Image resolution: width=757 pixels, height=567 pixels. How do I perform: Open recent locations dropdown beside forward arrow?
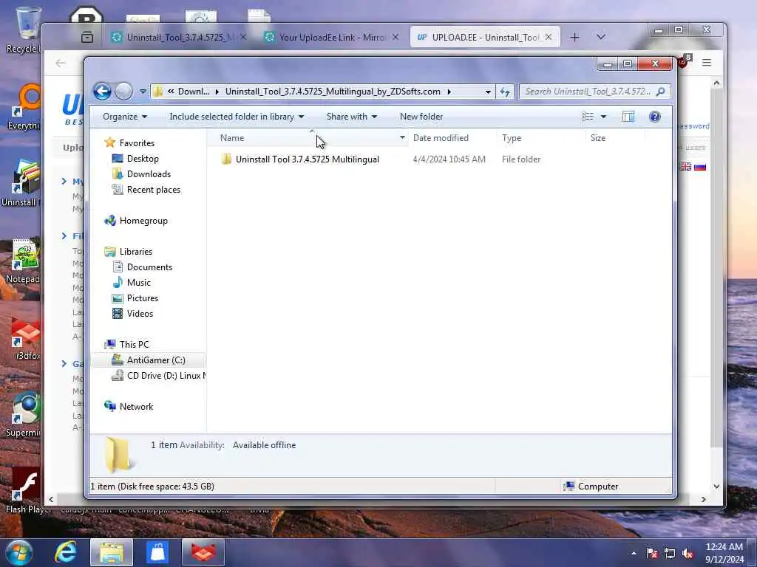coord(143,91)
